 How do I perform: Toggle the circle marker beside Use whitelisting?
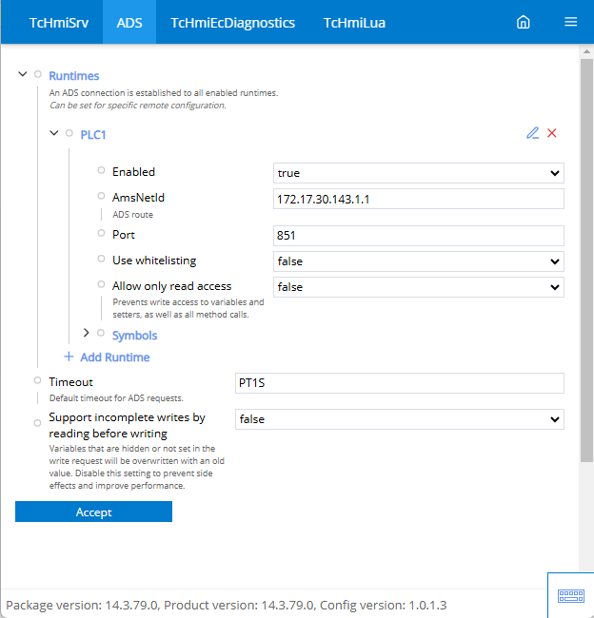tap(102, 259)
